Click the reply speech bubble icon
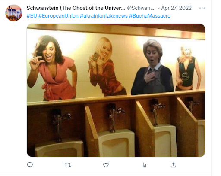The image size is (221, 176). (30, 165)
